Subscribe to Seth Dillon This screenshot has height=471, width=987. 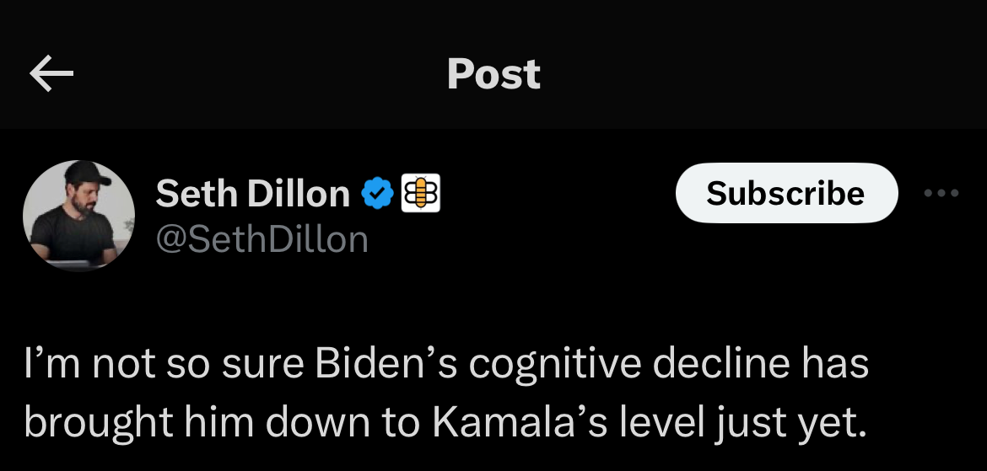(x=785, y=194)
